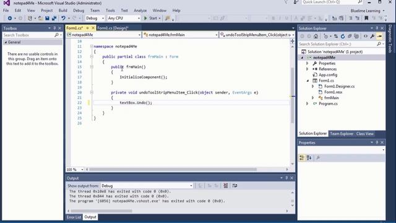Click the Home icon in Solution Explorer
The height and width of the screenshot is (223, 396).
coord(316,37)
